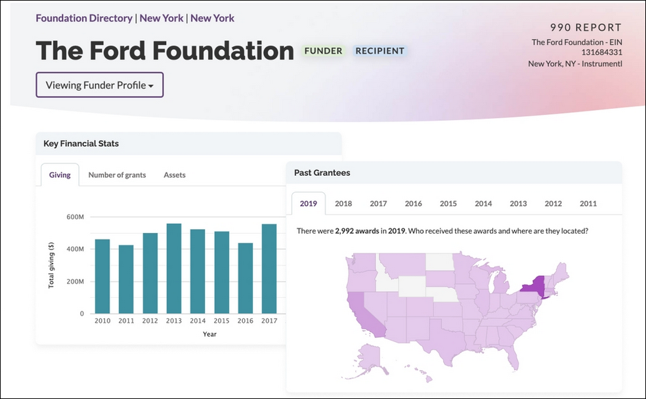Open the Assets tab
646x399 pixels.
point(174,175)
